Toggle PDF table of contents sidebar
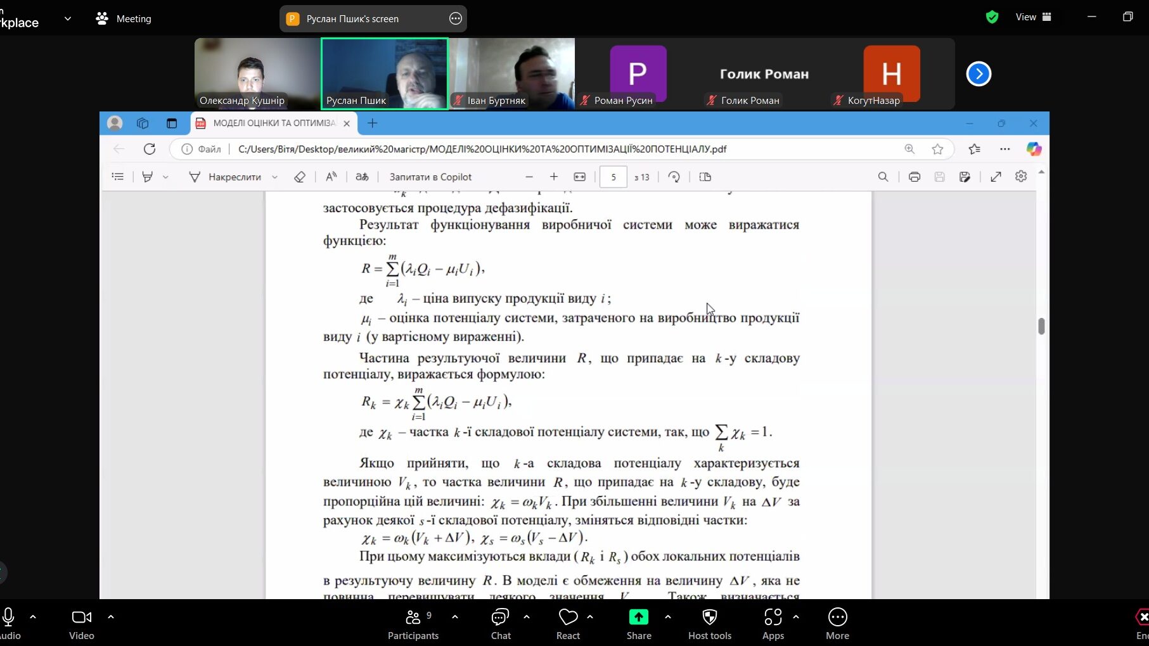 point(118,177)
